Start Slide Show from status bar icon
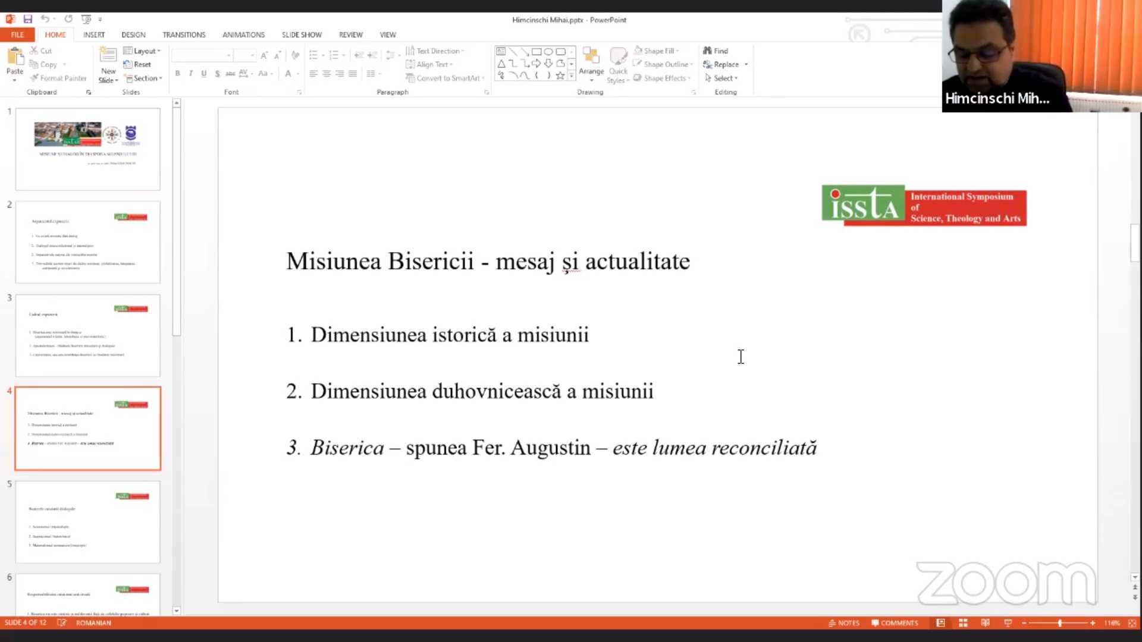This screenshot has height=642, width=1142. coord(1008,622)
